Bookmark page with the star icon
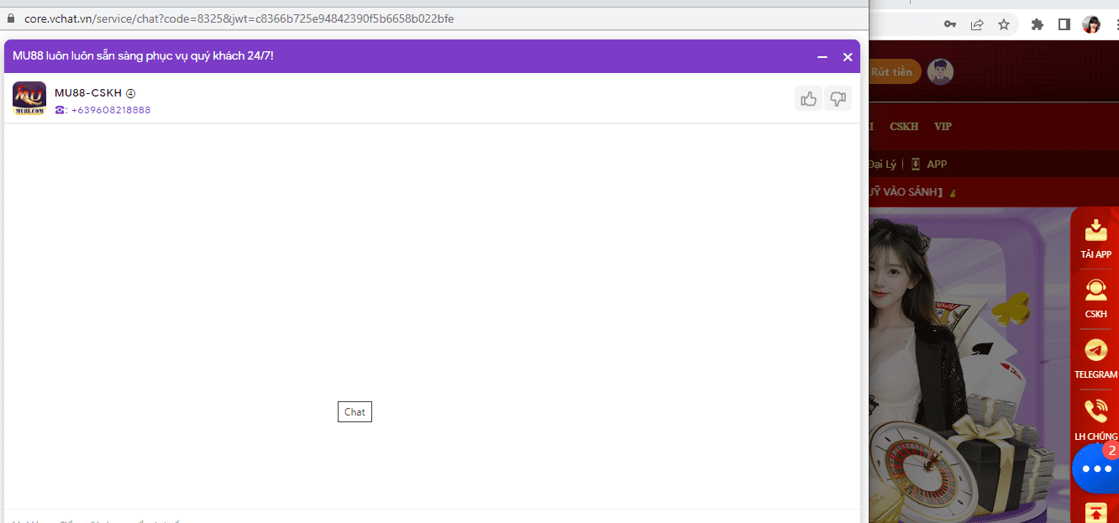Screen dimensions: 1119x523 [x=1003, y=24]
